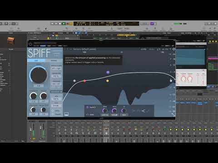Click the resize handle at Spiff's bottom-right corner
Screen dimensions: 218x163
tap(173, 115)
